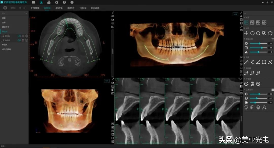Maximize the panoramic view with expand arrow
This screenshot has width=274, height=148.
pos(241,13)
